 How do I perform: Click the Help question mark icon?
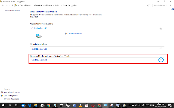click(173, 9)
